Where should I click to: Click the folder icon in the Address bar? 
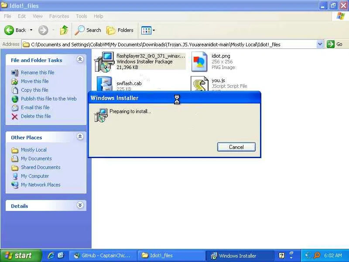[26, 45]
